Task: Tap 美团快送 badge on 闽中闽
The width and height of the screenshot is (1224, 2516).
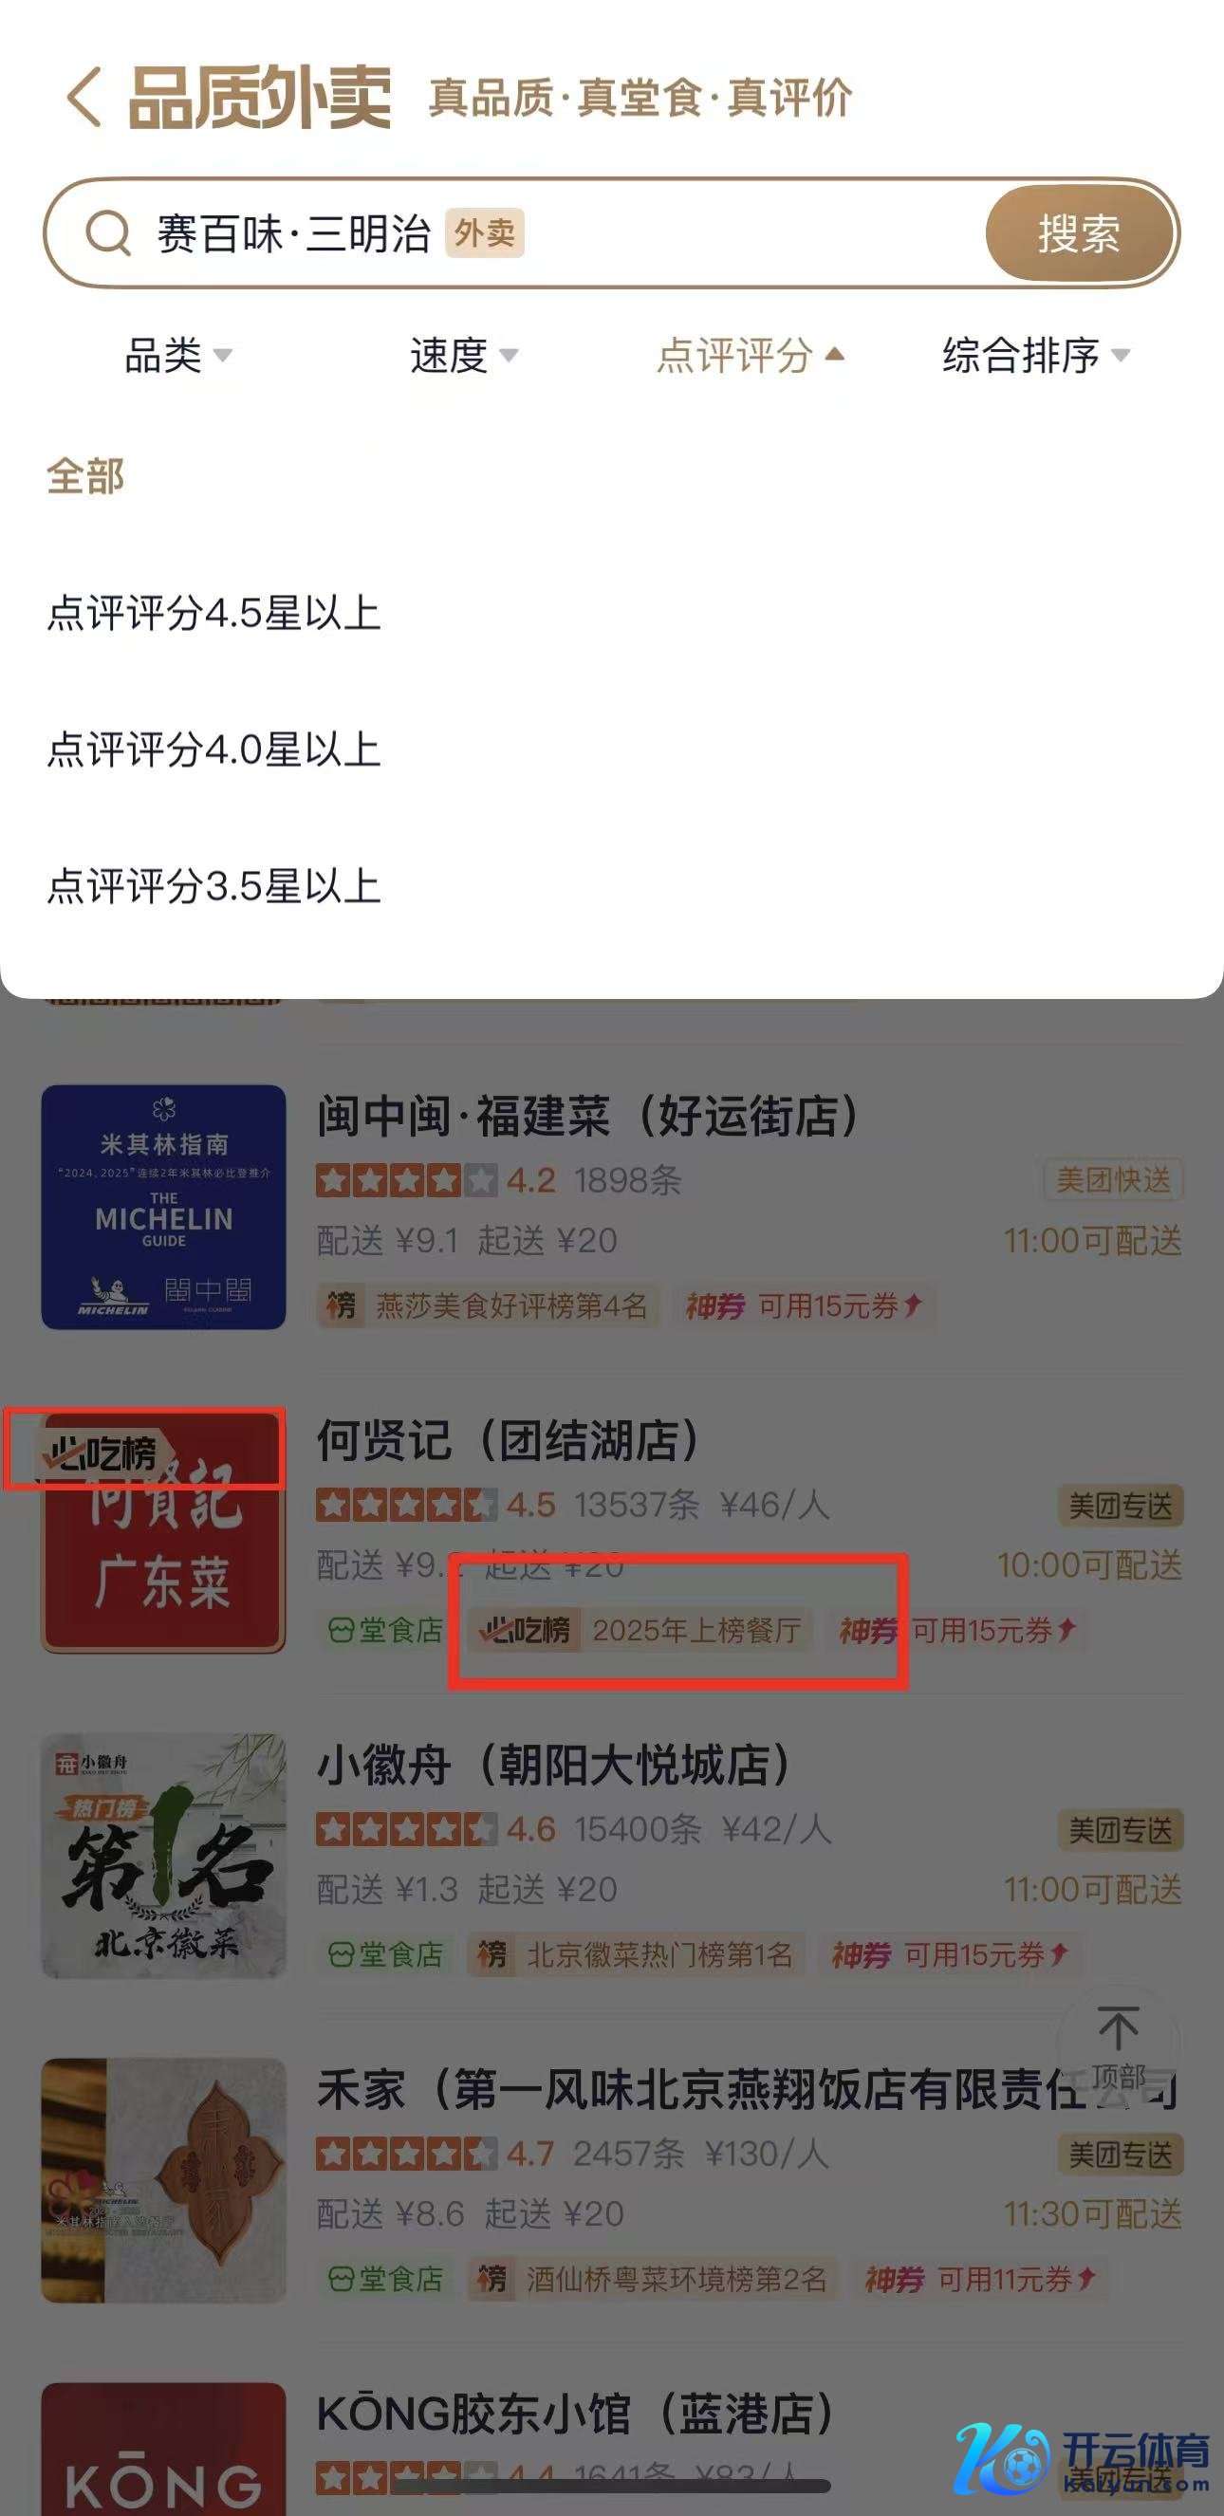Action: point(1114,1180)
